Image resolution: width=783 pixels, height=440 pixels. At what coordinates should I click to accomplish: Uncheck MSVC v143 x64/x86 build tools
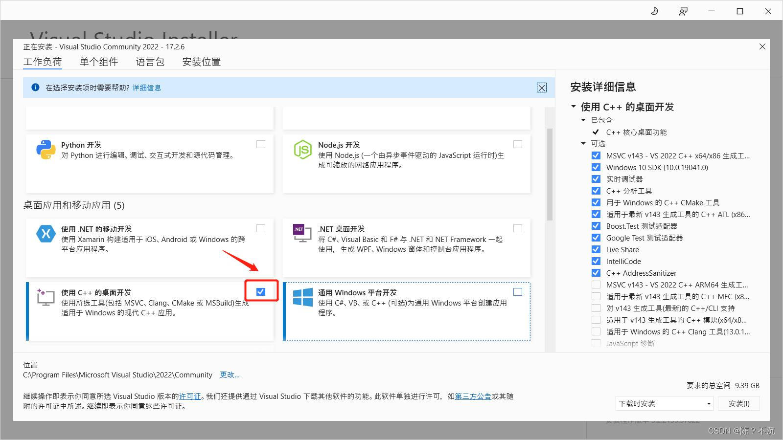(x=596, y=155)
